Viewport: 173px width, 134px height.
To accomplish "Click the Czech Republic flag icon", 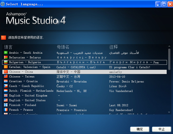I will tap(6, 86).
